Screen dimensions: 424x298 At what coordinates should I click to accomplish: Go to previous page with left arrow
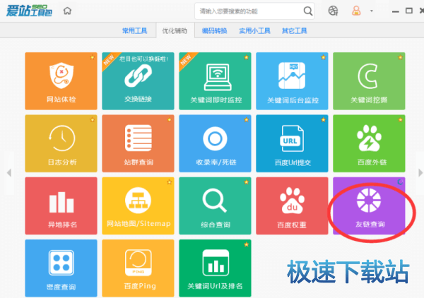pos(9,173)
